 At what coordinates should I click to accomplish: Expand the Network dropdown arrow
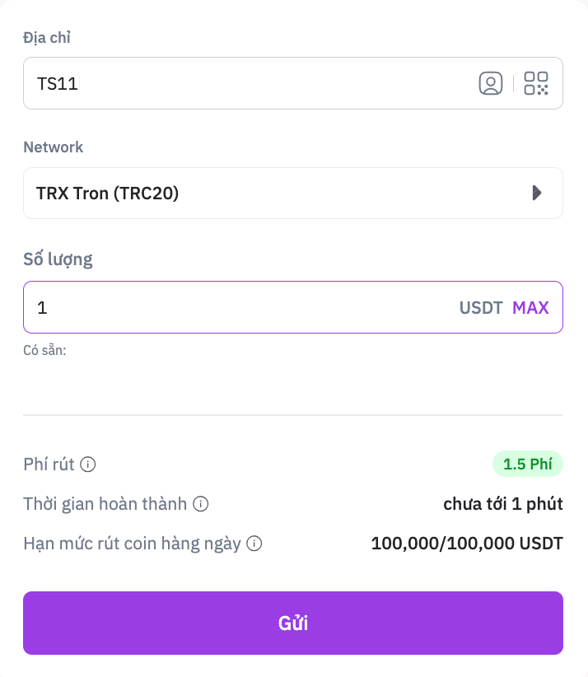click(537, 194)
